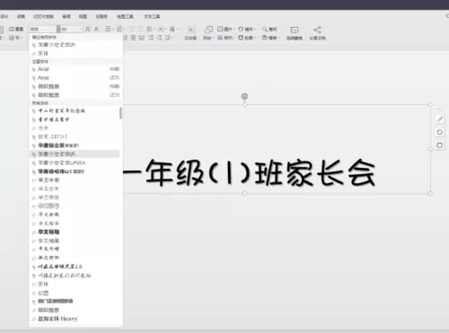
Task: Select the 幼圆 font
Action: click(x=75, y=293)
